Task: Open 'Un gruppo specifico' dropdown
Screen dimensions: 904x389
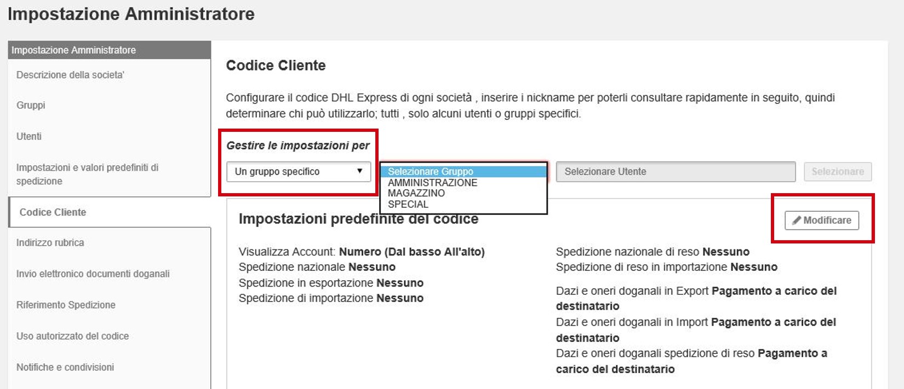Action: (x=298, y=172)
